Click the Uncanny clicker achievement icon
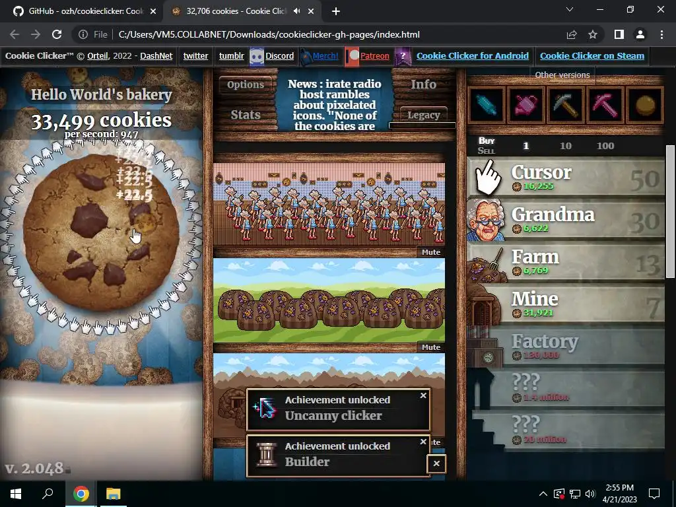Viewport: 676px width, 507px height. 265,408
